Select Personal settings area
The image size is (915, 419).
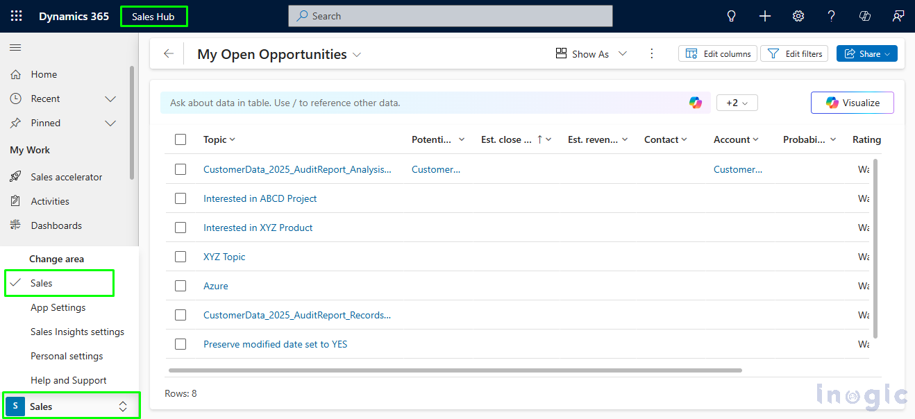(67, 356)
